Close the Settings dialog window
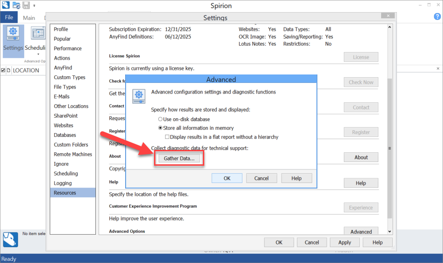443x263 pixels. pos(388,16)
